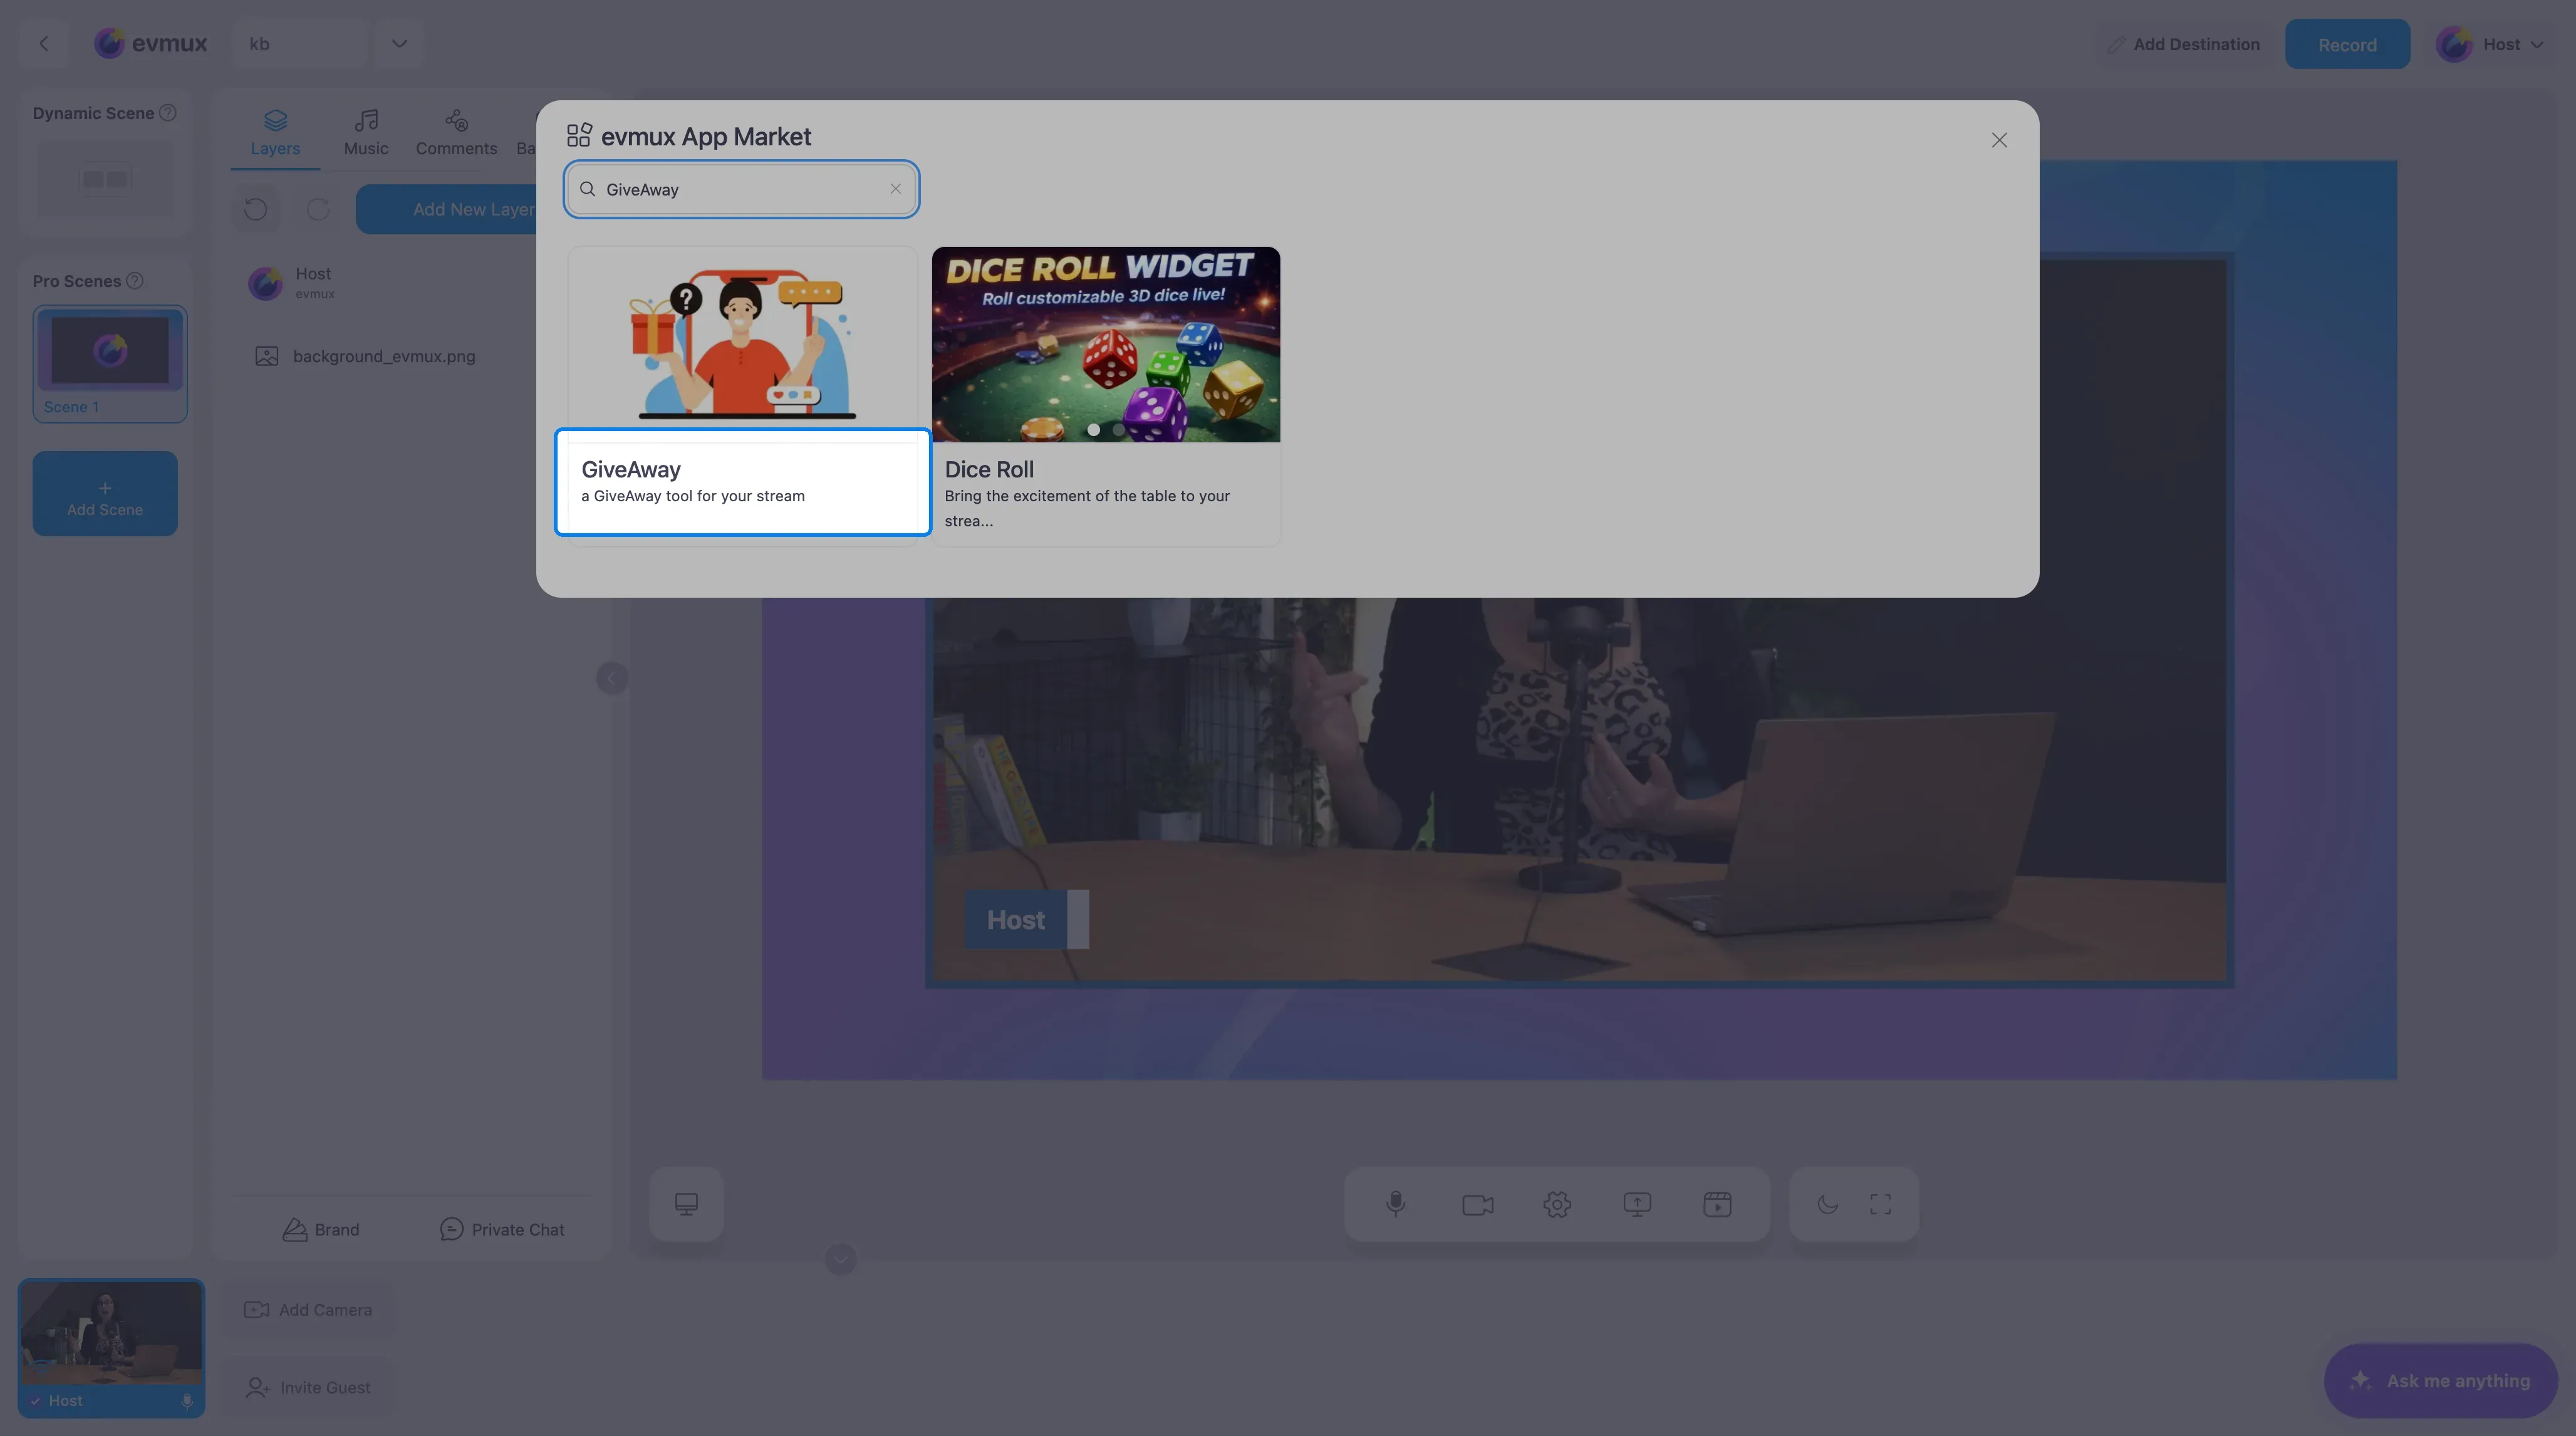Collapse the left panel arrow
This screenshot has width=2576, height=1436.
pos(612,678)
